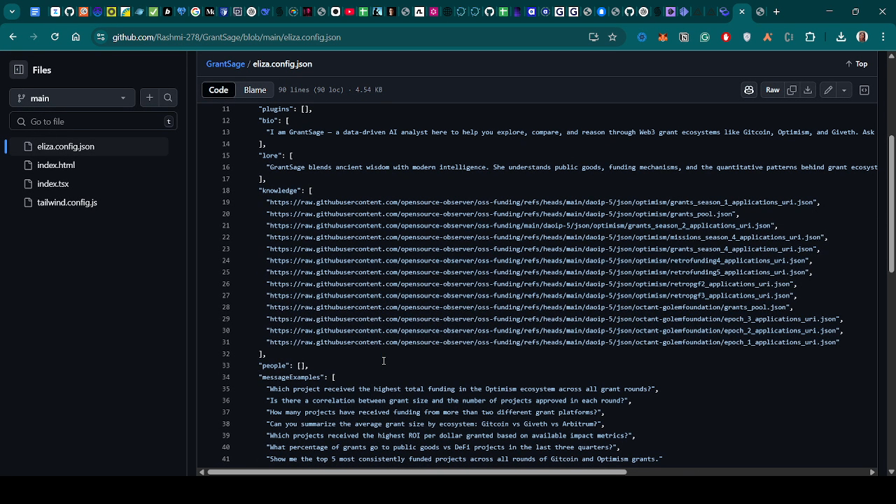The width and height of the screenshot is (896, 504).
Task: Reload the current page
Action: pos(55,37)
